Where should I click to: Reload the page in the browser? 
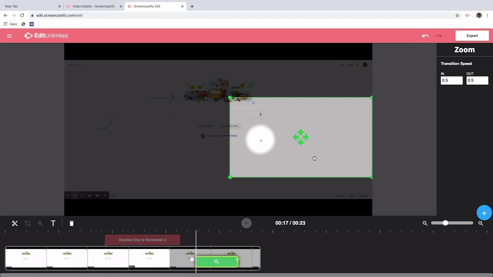22,15
